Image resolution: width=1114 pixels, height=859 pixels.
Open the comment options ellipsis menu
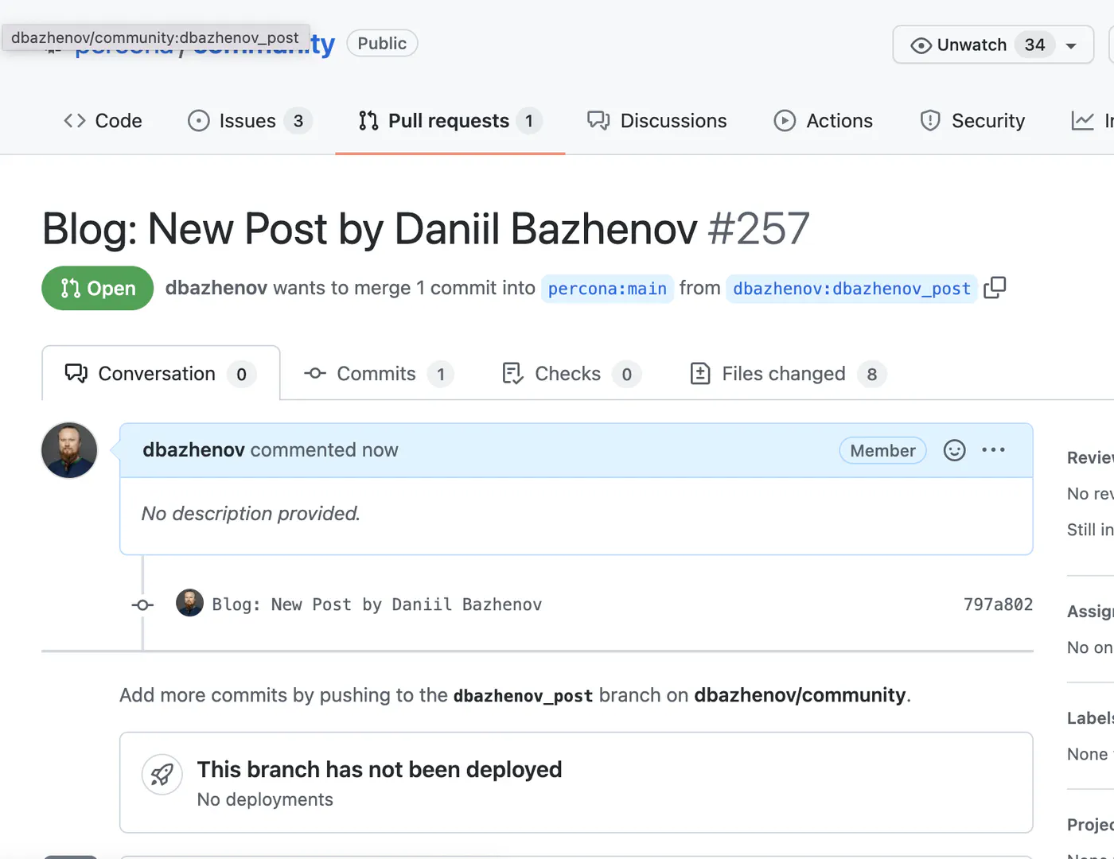(x=993, y=450)
